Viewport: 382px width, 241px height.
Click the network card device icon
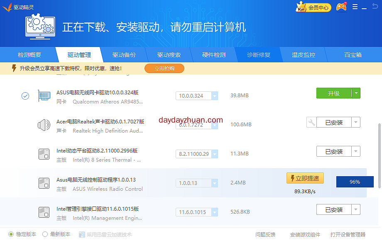[44, 96]
